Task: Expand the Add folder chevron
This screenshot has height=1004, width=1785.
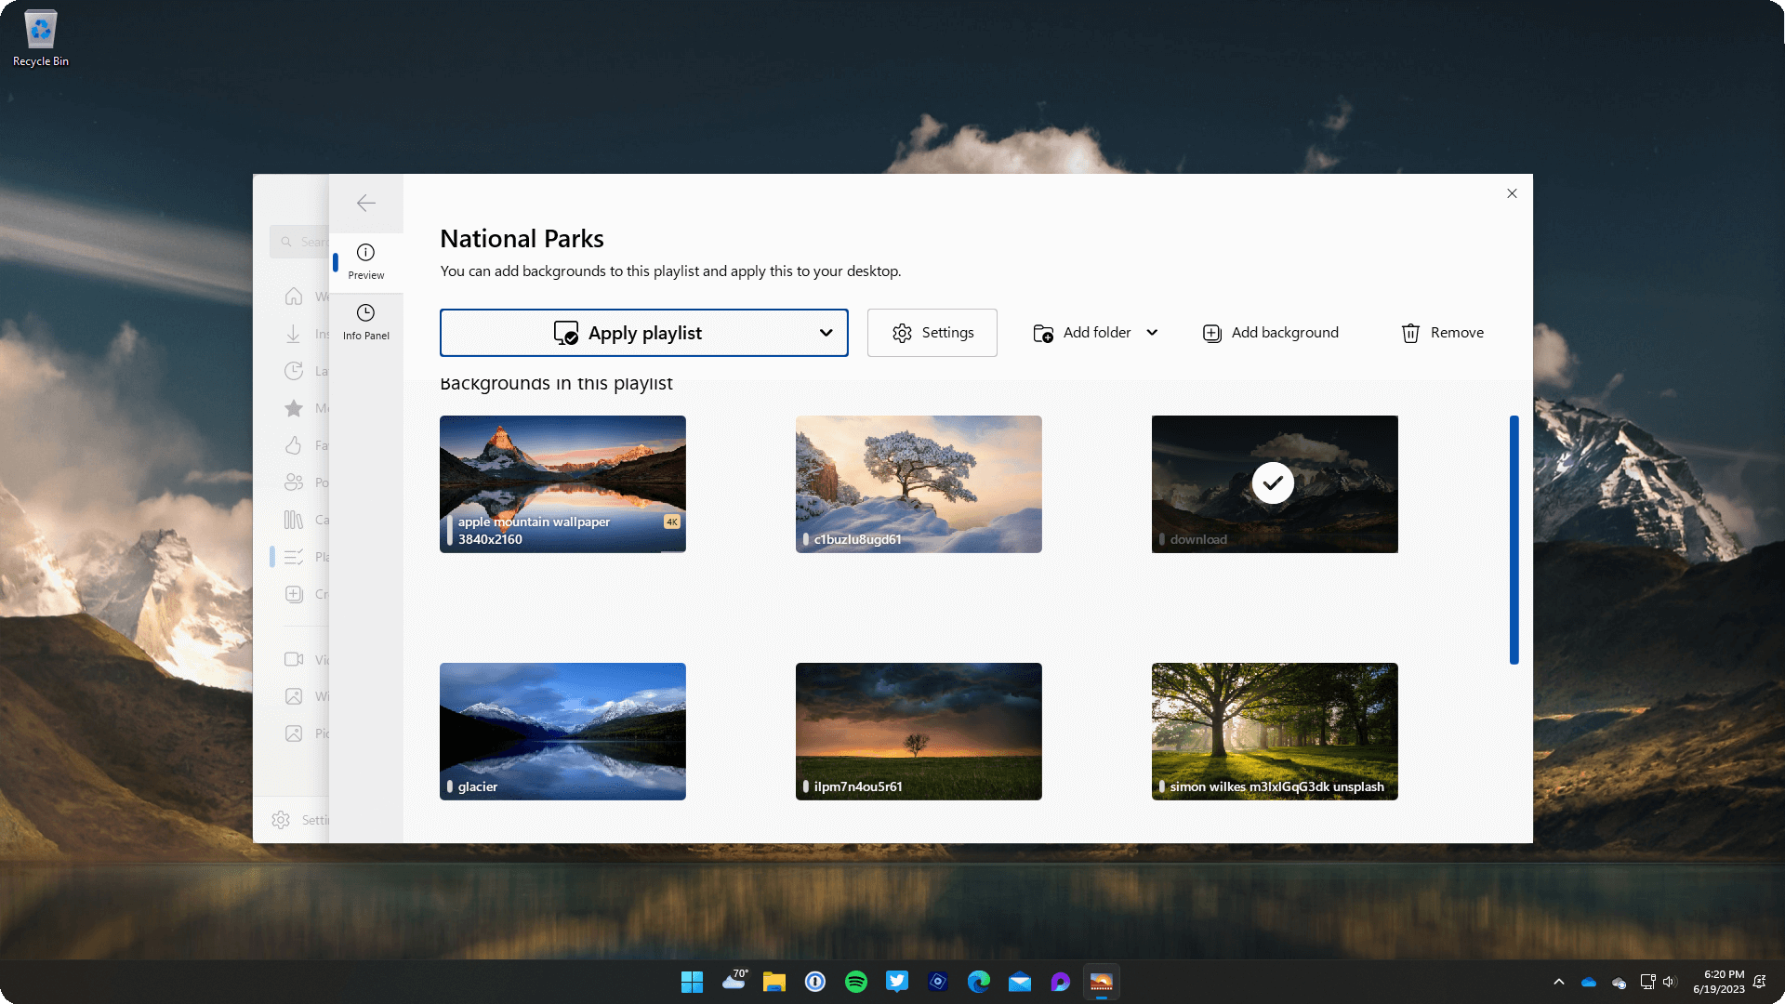Action: click(1152, 333)
